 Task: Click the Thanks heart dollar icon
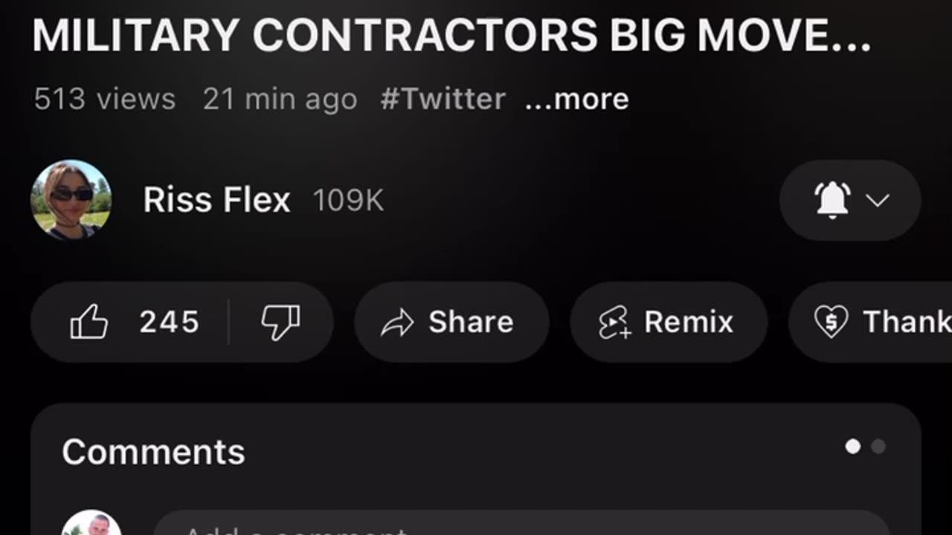[x=831, y=322]
